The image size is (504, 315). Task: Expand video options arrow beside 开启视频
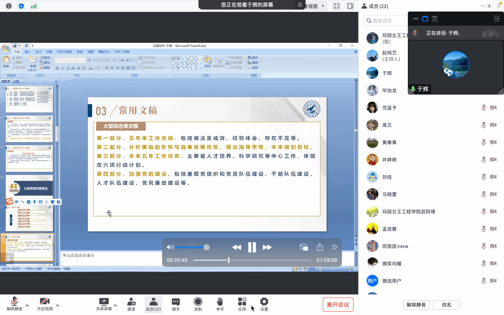coord(58,305)
